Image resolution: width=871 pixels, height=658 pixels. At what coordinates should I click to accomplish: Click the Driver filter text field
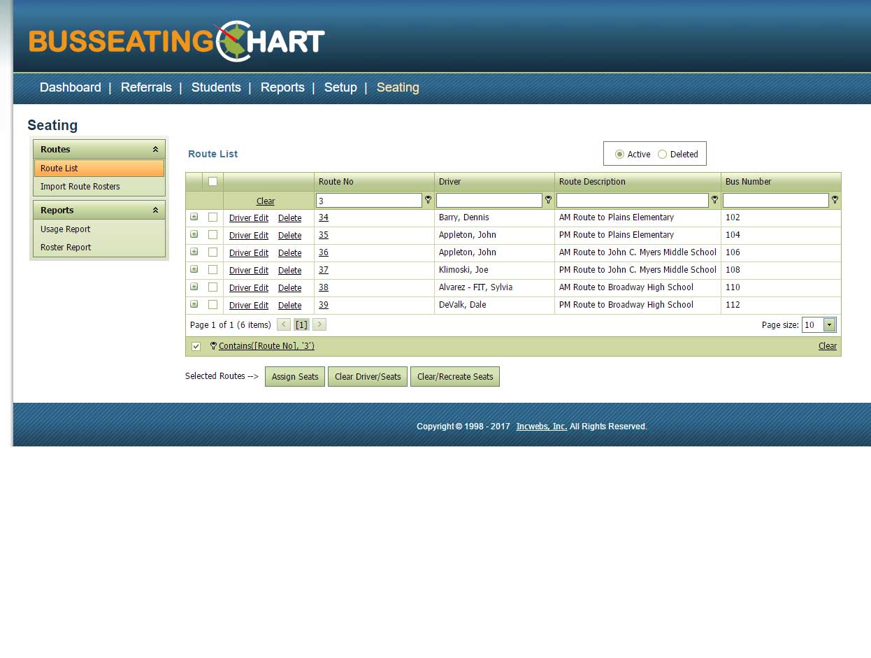[489, 201]
